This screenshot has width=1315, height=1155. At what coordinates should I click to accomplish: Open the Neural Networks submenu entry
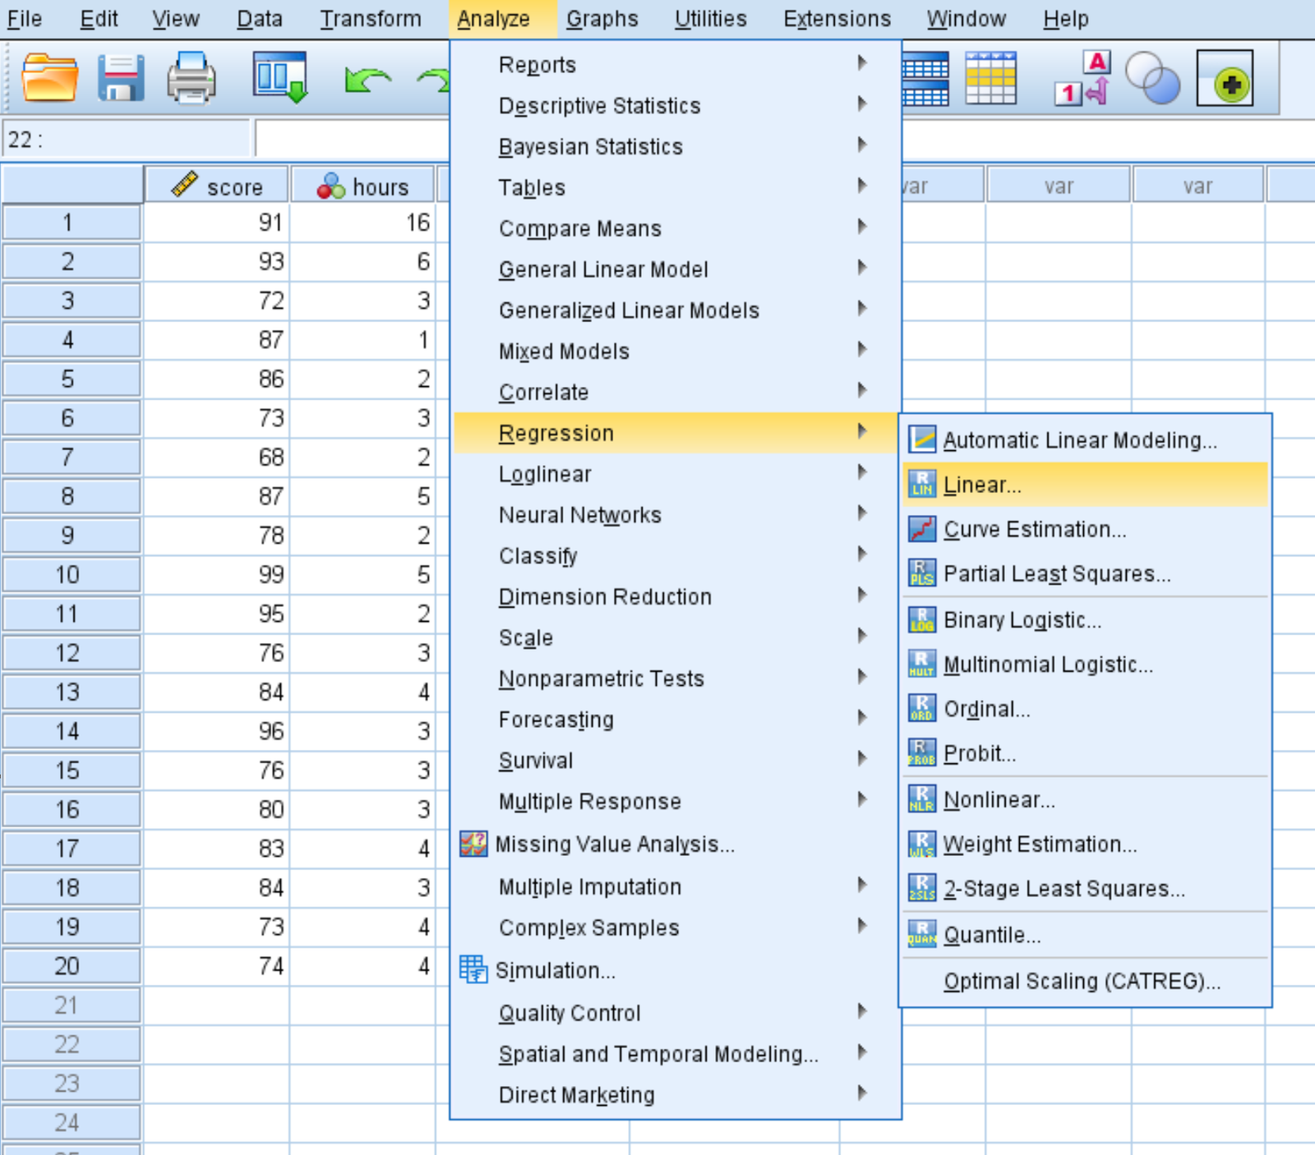676,514
